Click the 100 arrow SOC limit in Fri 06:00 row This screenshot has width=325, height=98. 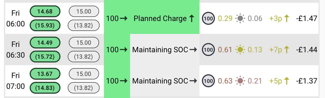(x=117, y=19)
